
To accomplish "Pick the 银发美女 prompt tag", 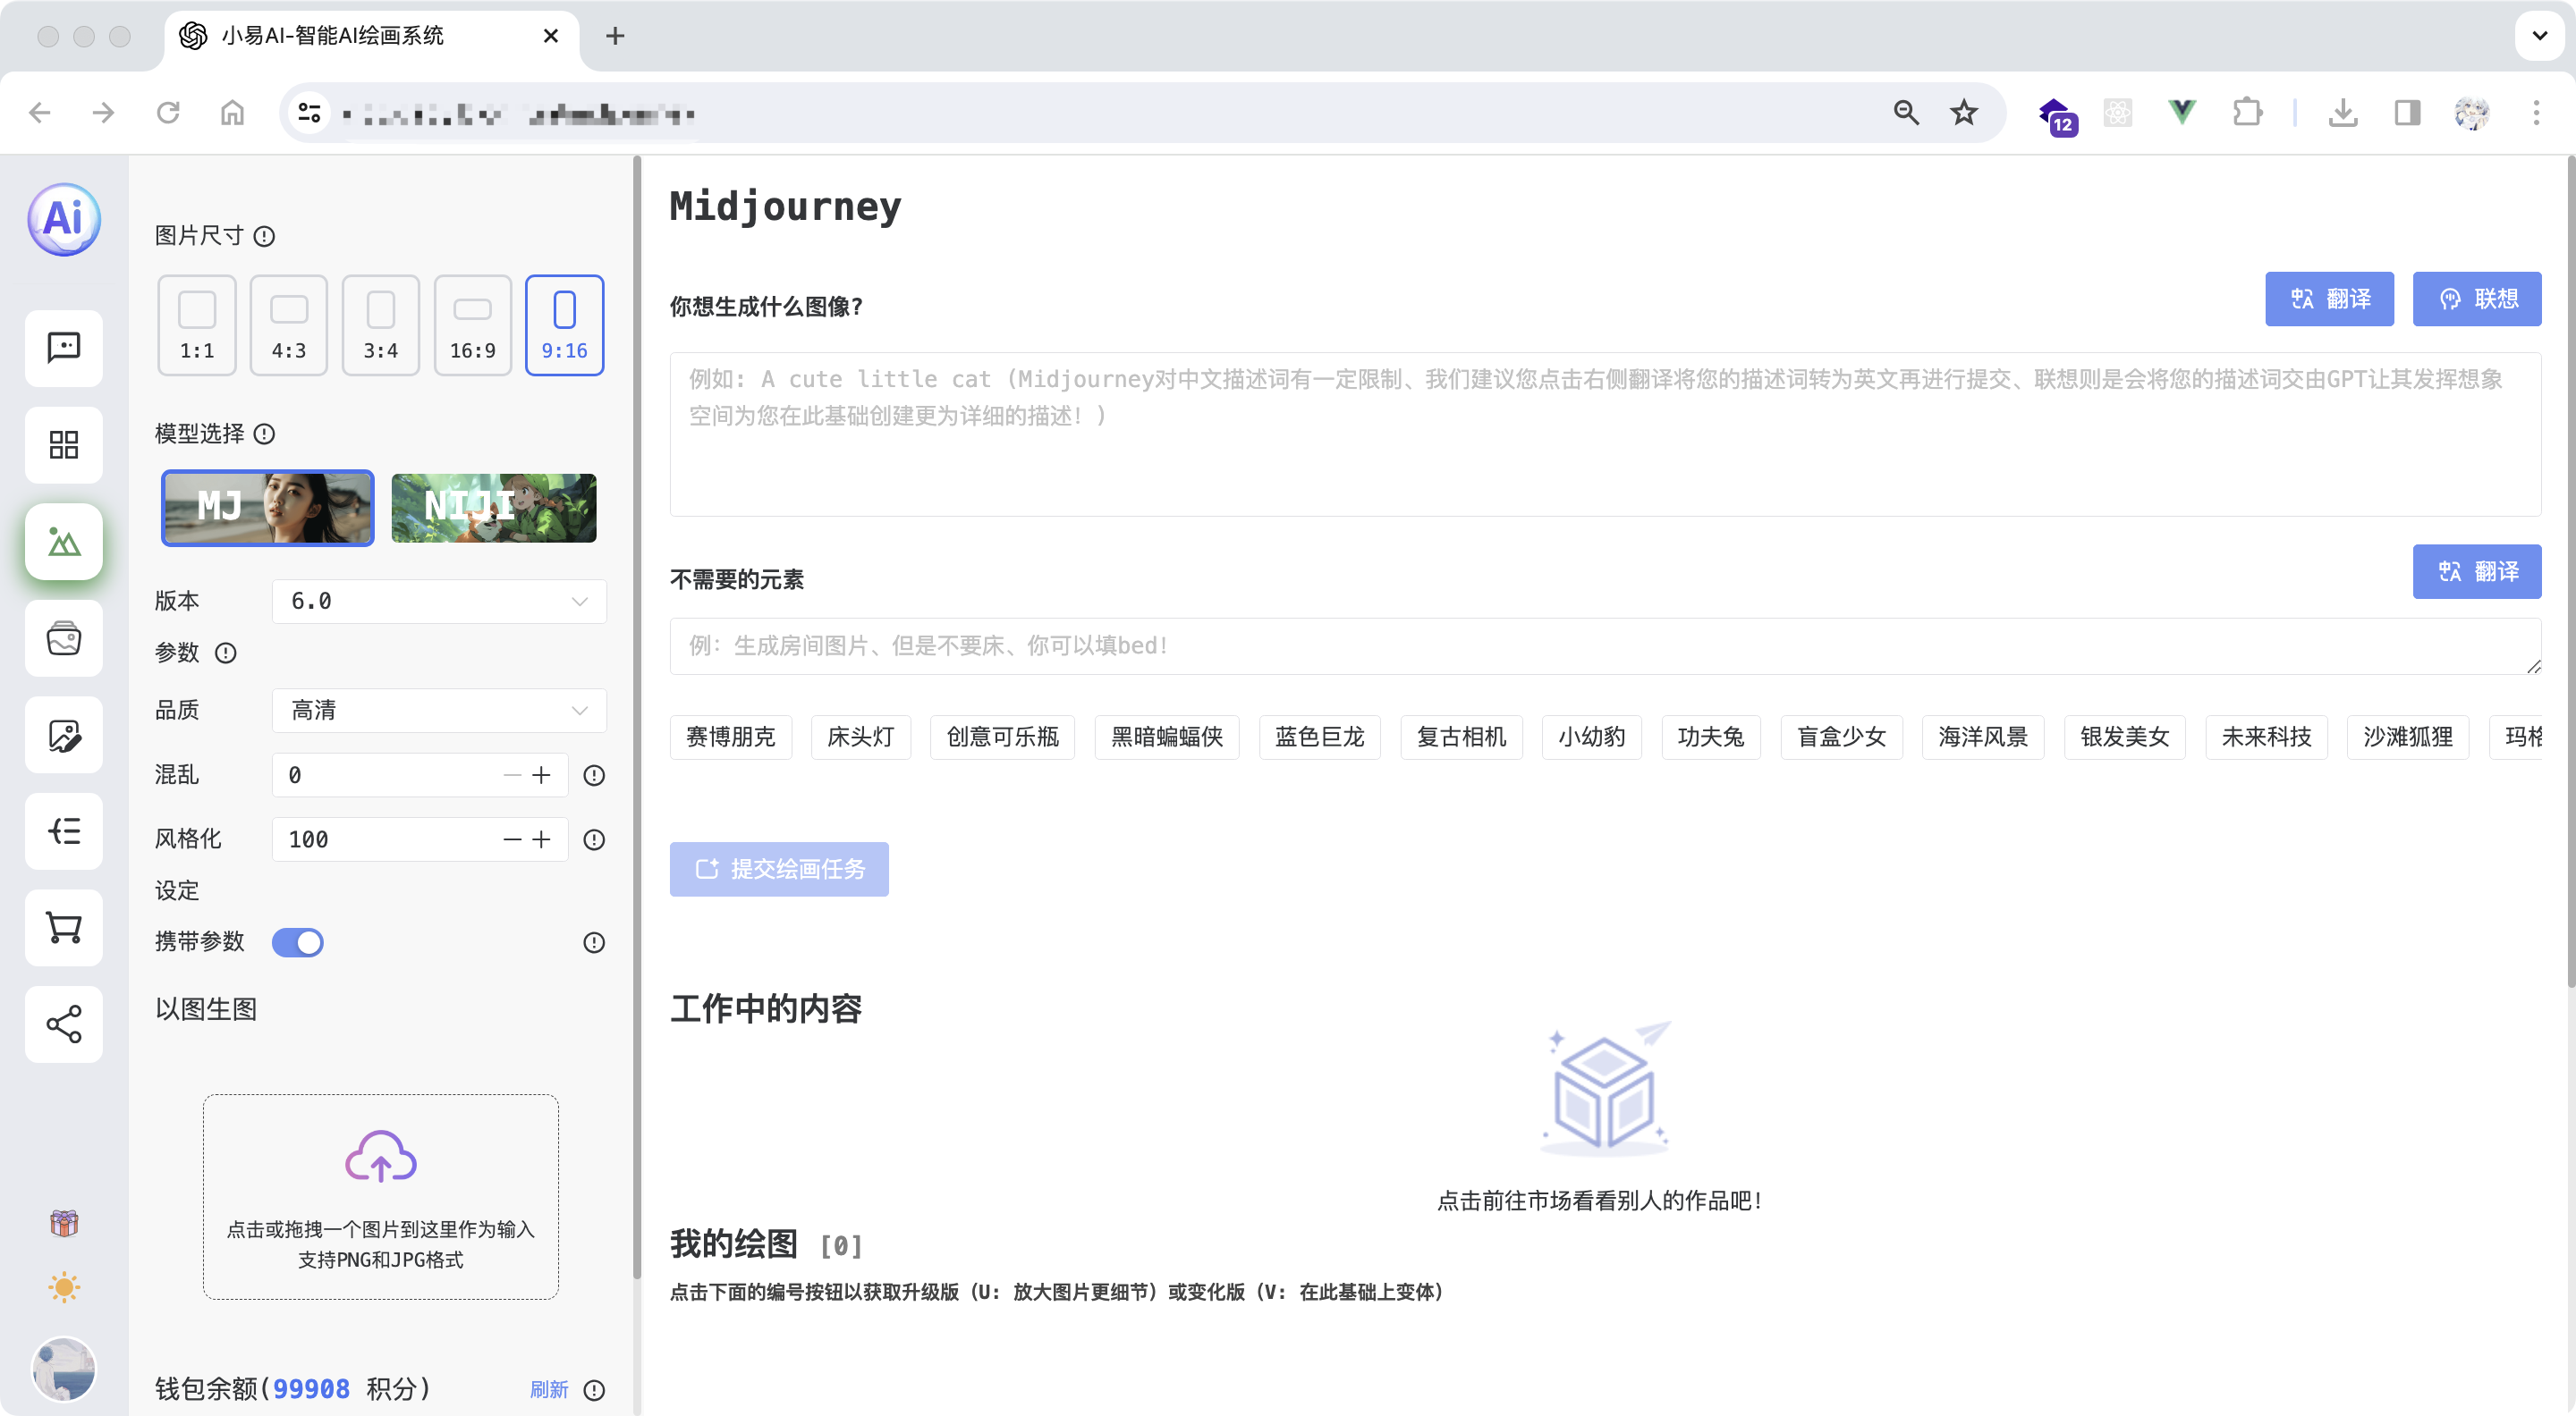I will tap(2125, 737).
